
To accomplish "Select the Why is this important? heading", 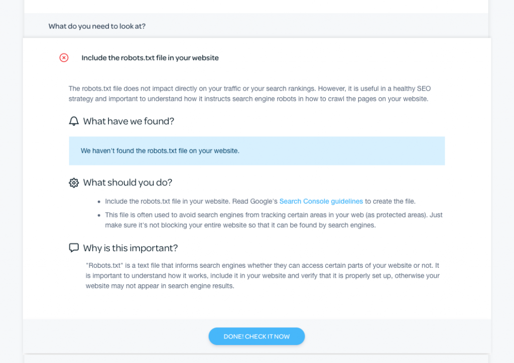I will (131, 248).
